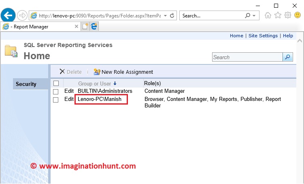
Task: Check the BUILTIN\Administrators row checkbox
Action: [x=55, y=92]
